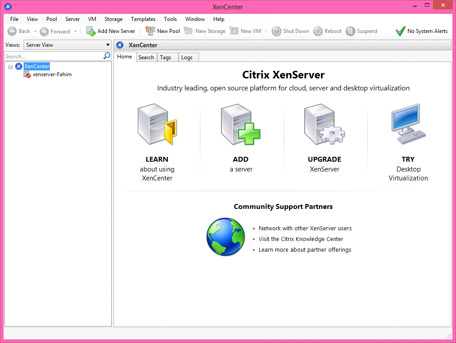The height and width of the screenshot is (343, 456).
Task: Select the XenCenter root tree label
Action: 37,66
